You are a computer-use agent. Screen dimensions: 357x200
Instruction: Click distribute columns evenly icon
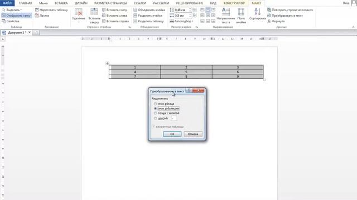pos(195,16)
